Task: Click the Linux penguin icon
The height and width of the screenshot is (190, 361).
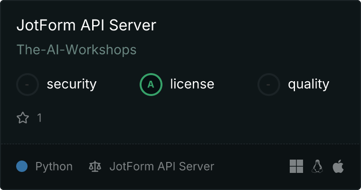Action: point(317,166)
